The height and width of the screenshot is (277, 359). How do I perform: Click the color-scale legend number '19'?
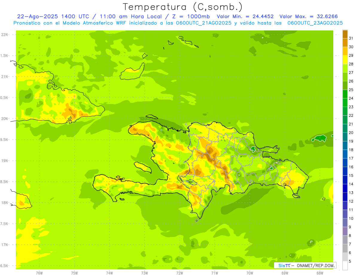[351, 141]
